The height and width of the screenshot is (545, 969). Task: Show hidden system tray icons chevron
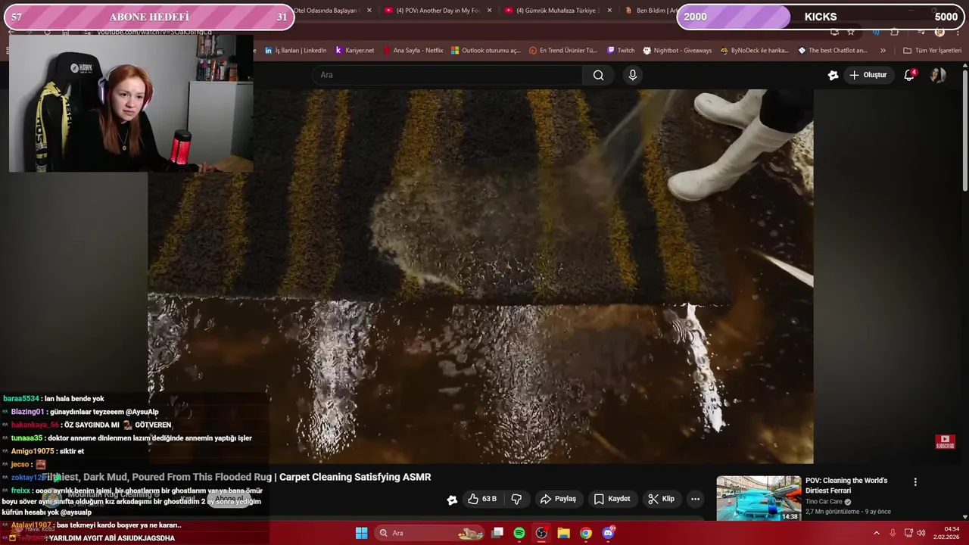point(877,533)
